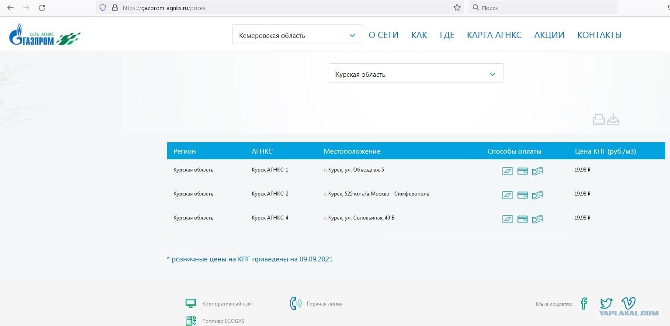The image size is (670, 326).
Task: Select the Курск АГНКС-4 station name
Action: tap(270, 218)
